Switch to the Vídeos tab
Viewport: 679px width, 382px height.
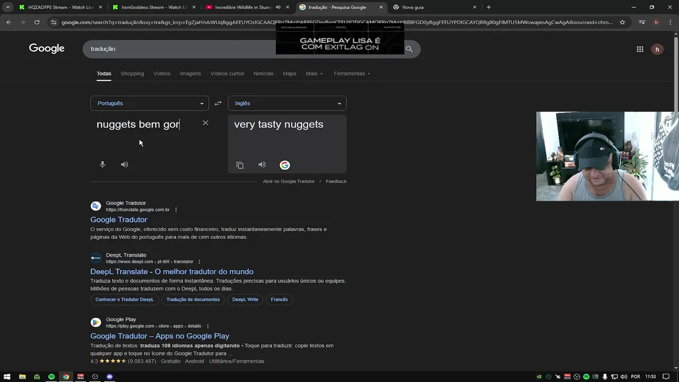pos(162,74)
